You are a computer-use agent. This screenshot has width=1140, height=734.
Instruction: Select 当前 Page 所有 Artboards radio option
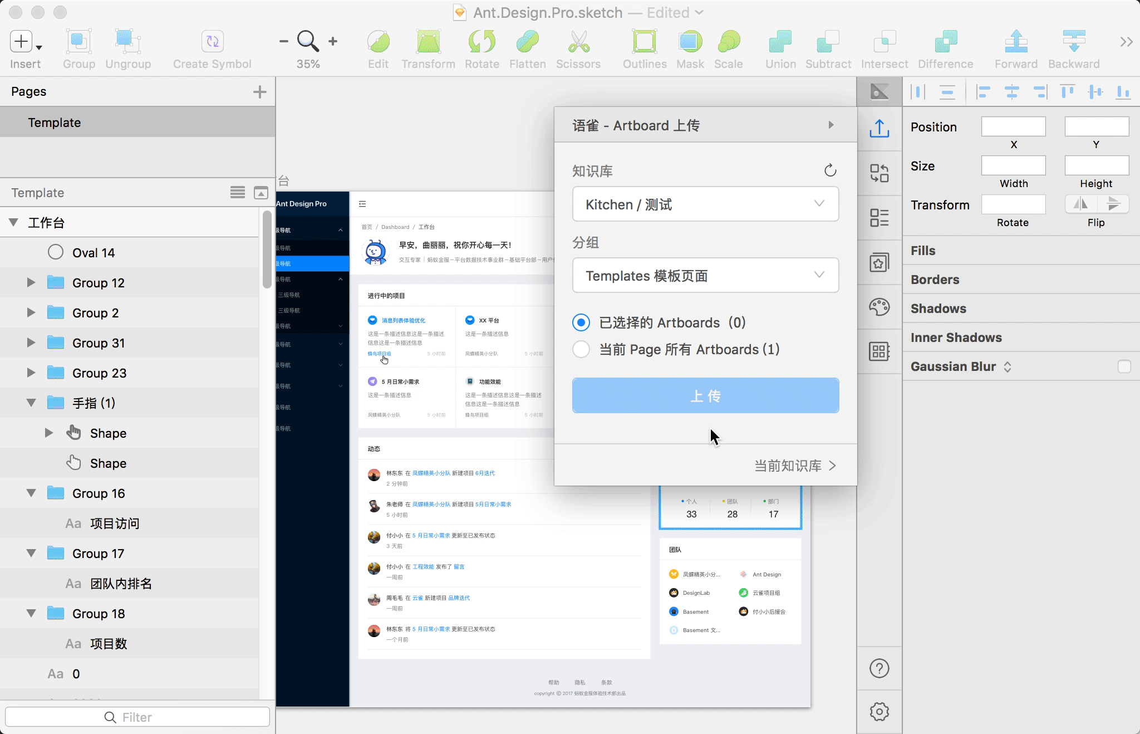[581, 349]
